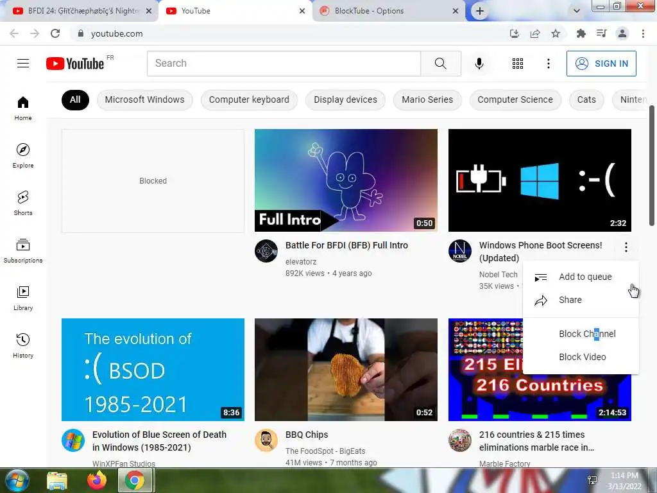657x493 pixels.
Task: Launch Firefox from the taskbar
Action: click(x=97, y=480)
